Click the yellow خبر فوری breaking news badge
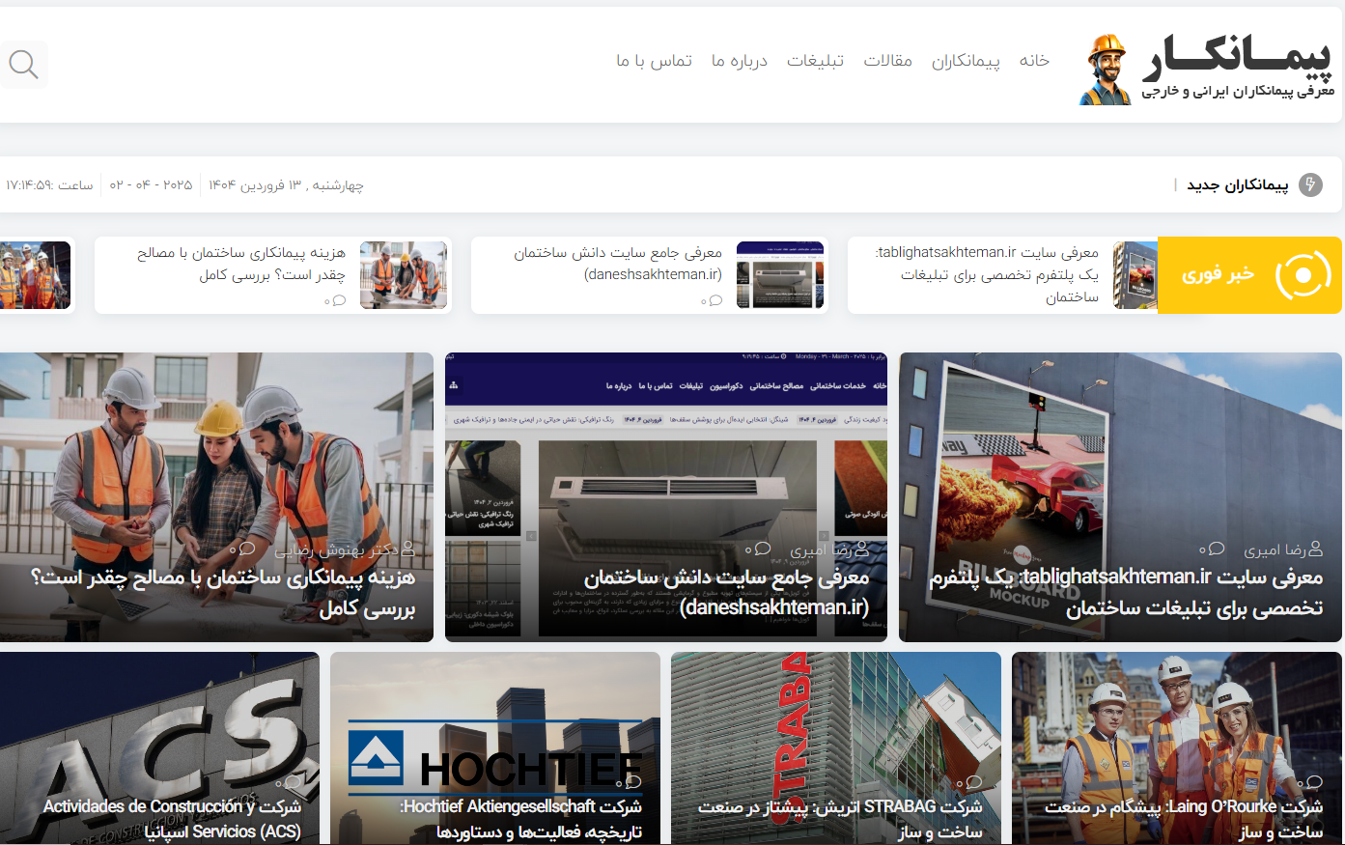This screenshot has width=1345, height=845. pos(1248,275)
